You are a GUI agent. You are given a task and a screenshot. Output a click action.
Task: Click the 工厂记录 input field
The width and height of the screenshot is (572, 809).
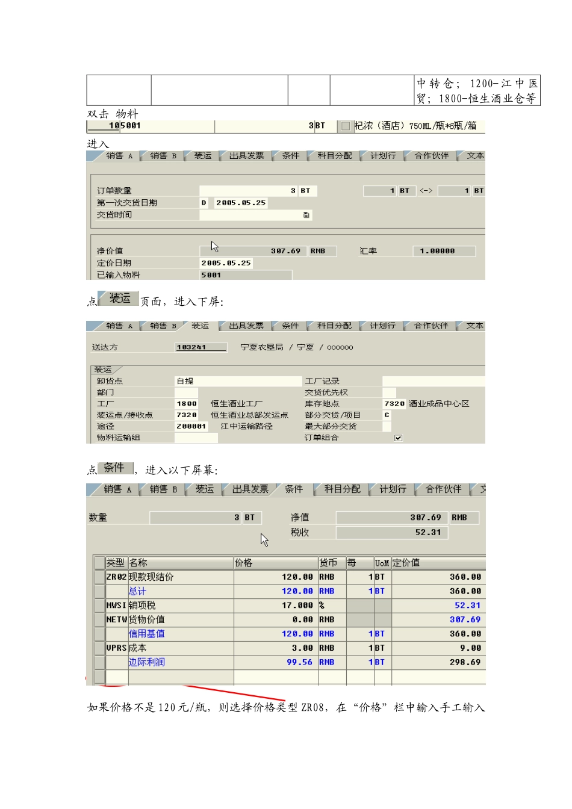(x=434, y=381)
